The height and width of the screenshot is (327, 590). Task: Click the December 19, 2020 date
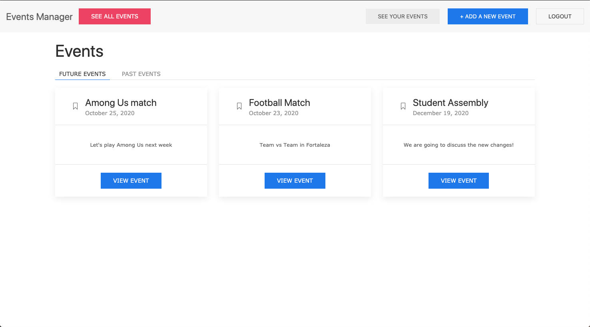coord(441,113)
